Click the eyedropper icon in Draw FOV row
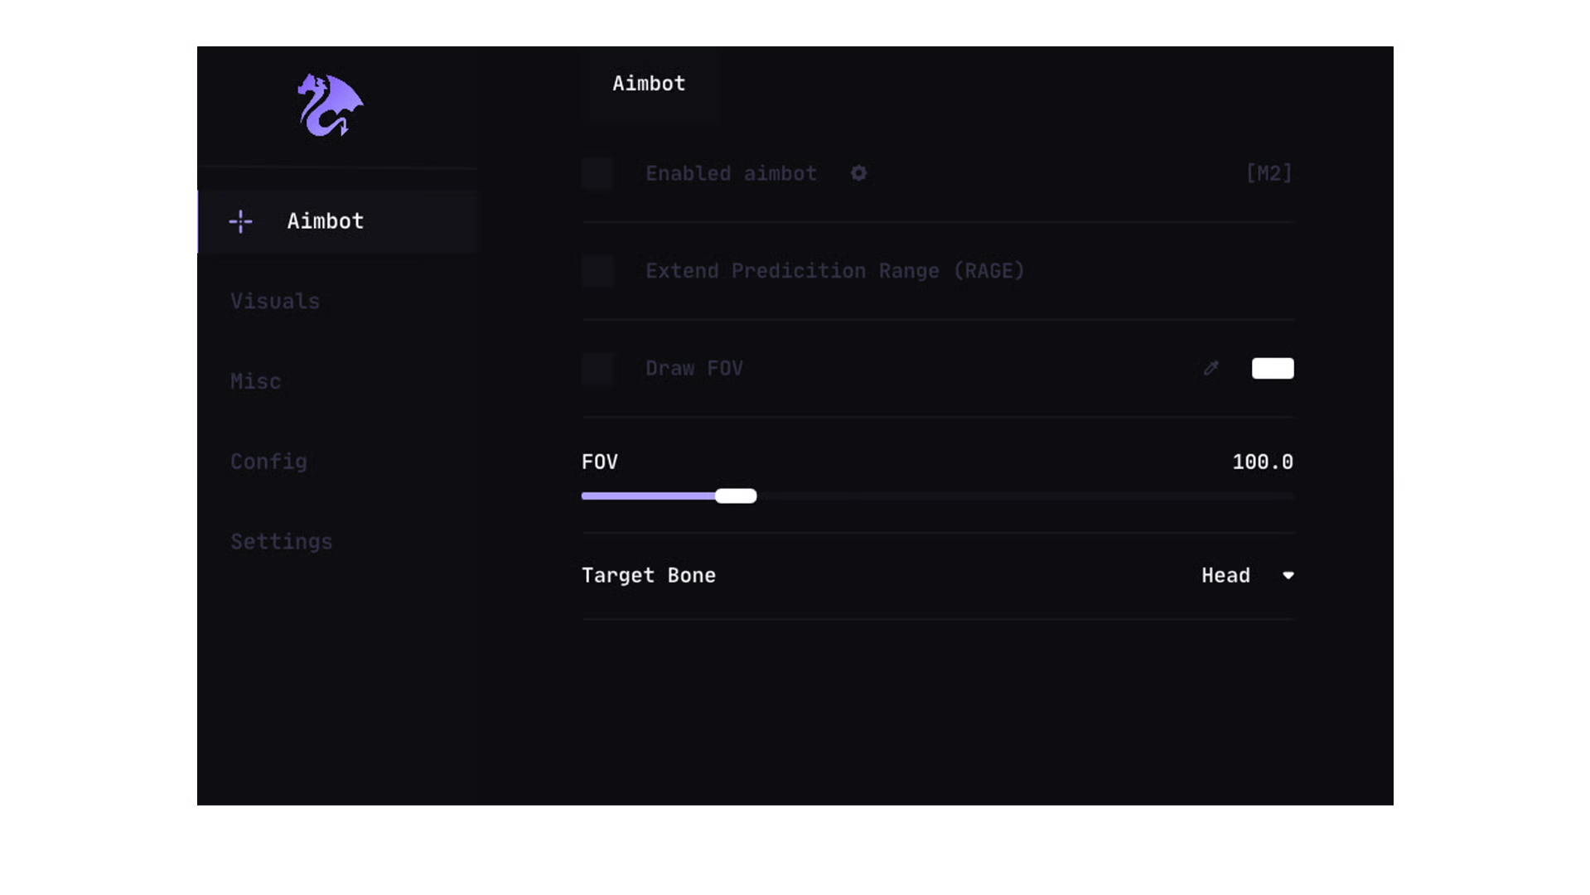This screenshot has width=1590, height=895. click(1211, 368)
